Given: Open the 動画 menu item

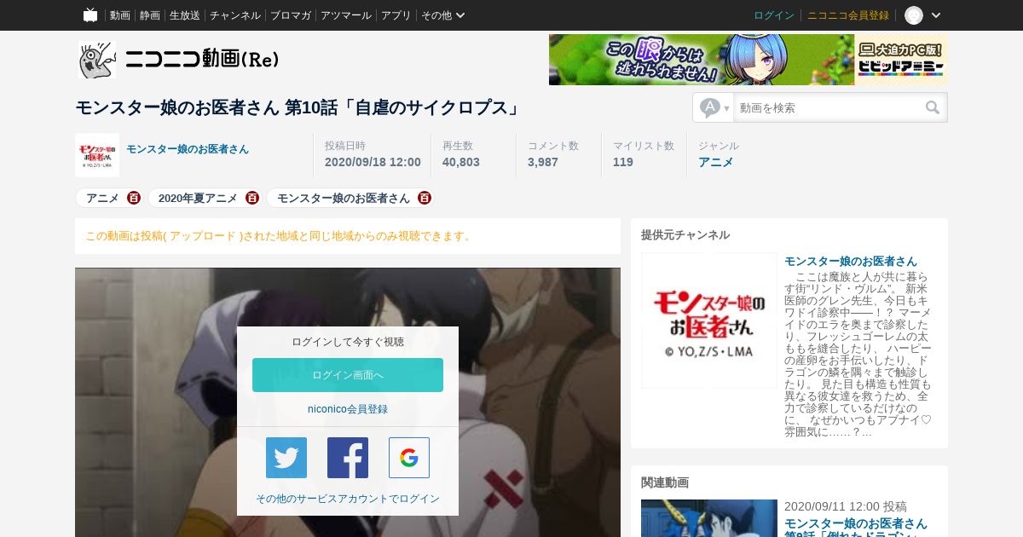Looking at the screenshot, I should click(120, 15).
